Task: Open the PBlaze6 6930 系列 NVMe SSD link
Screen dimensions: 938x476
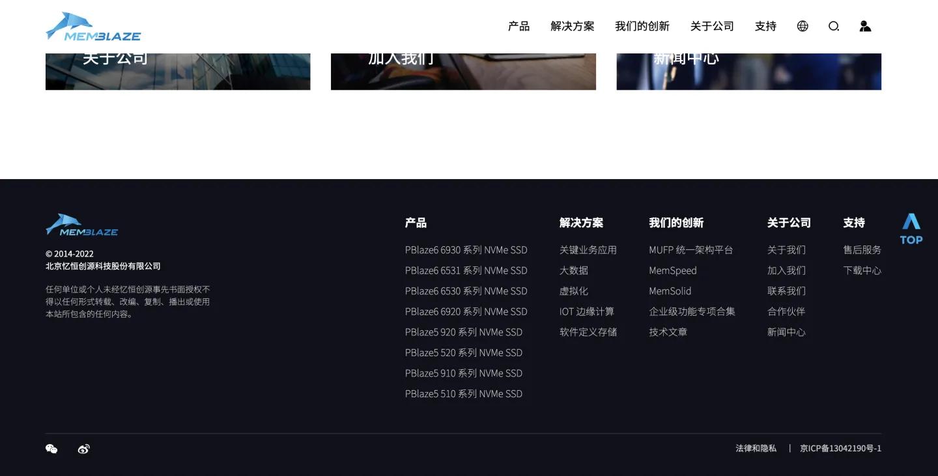Action: point(466,250)
